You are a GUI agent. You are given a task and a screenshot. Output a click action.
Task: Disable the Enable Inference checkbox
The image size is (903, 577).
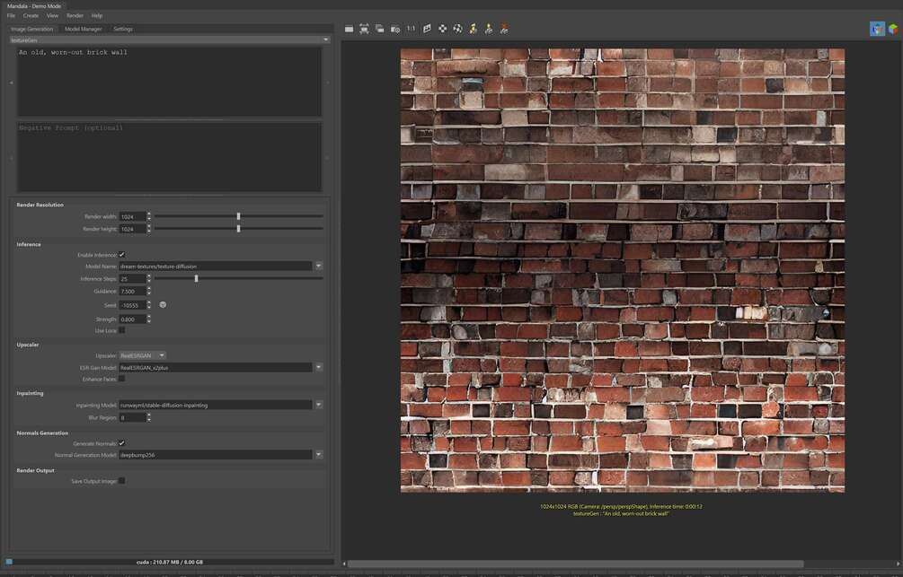pos(122,255)
